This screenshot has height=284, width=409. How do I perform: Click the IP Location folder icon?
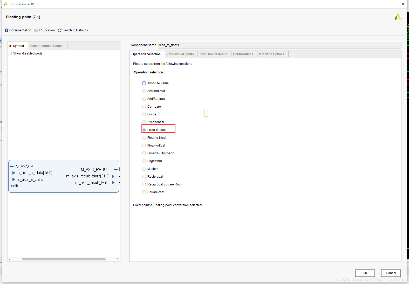click(36, 30)
